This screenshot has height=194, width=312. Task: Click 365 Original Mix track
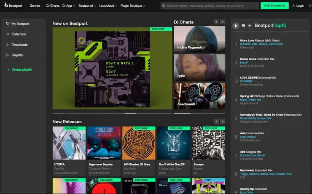coord(251,152)
